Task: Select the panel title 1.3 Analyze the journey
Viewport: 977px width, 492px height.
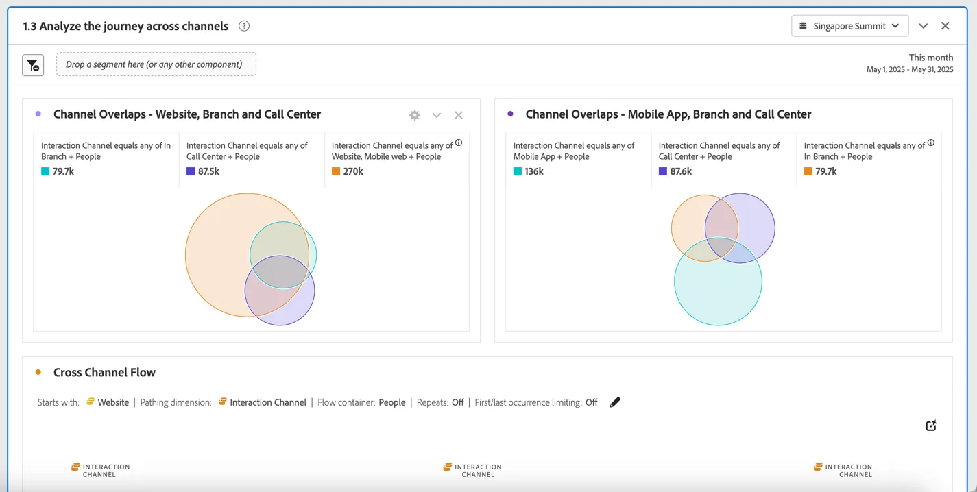Action: pyautogui.click(x=125, y=26)
